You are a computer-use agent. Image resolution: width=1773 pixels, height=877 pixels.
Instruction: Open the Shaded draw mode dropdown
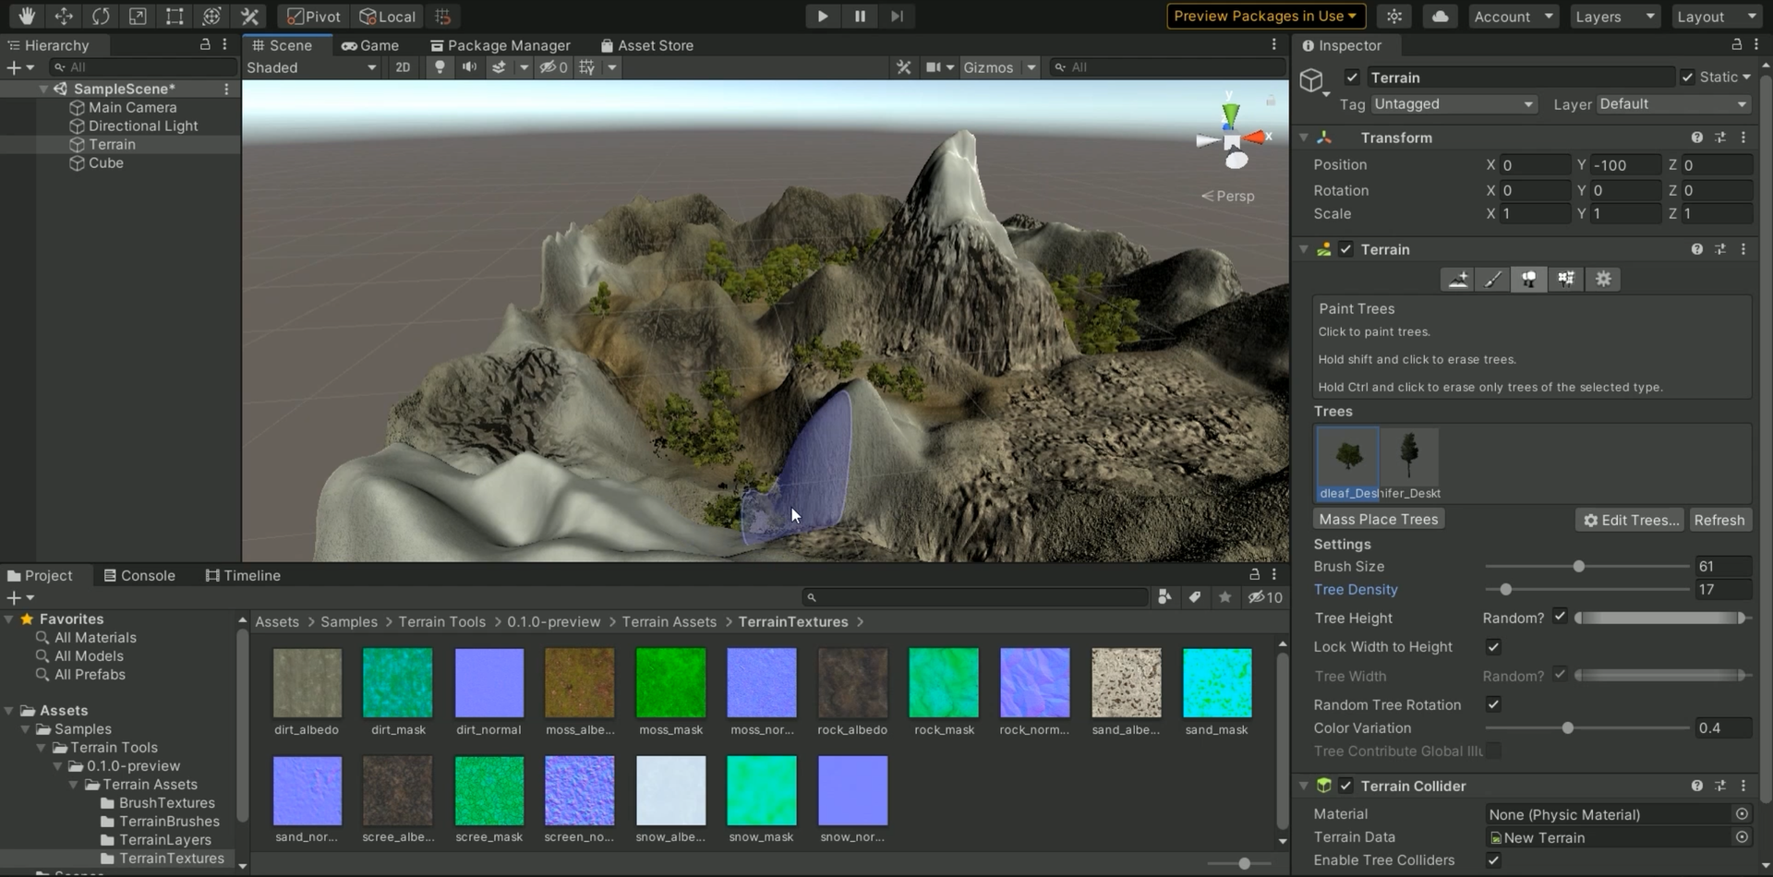pos(311,66)
